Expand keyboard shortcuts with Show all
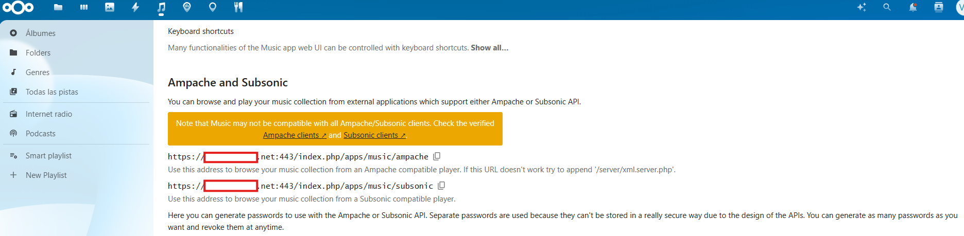The width and height of the screenshot is (964, 236). [x=489, y=48]
